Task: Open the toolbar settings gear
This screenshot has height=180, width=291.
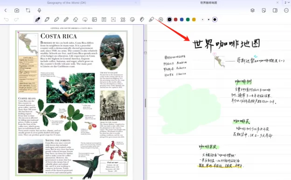Action: click(161, 20)
